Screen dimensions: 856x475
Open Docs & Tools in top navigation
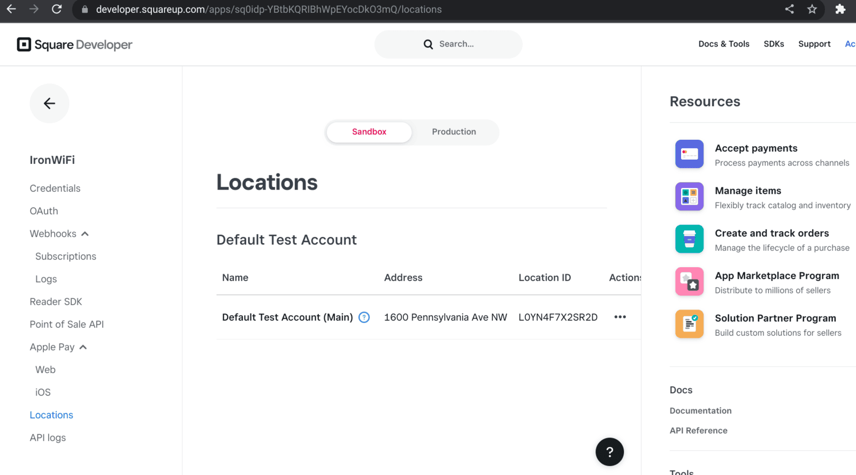pyautogui.click(x=724, y=44)
